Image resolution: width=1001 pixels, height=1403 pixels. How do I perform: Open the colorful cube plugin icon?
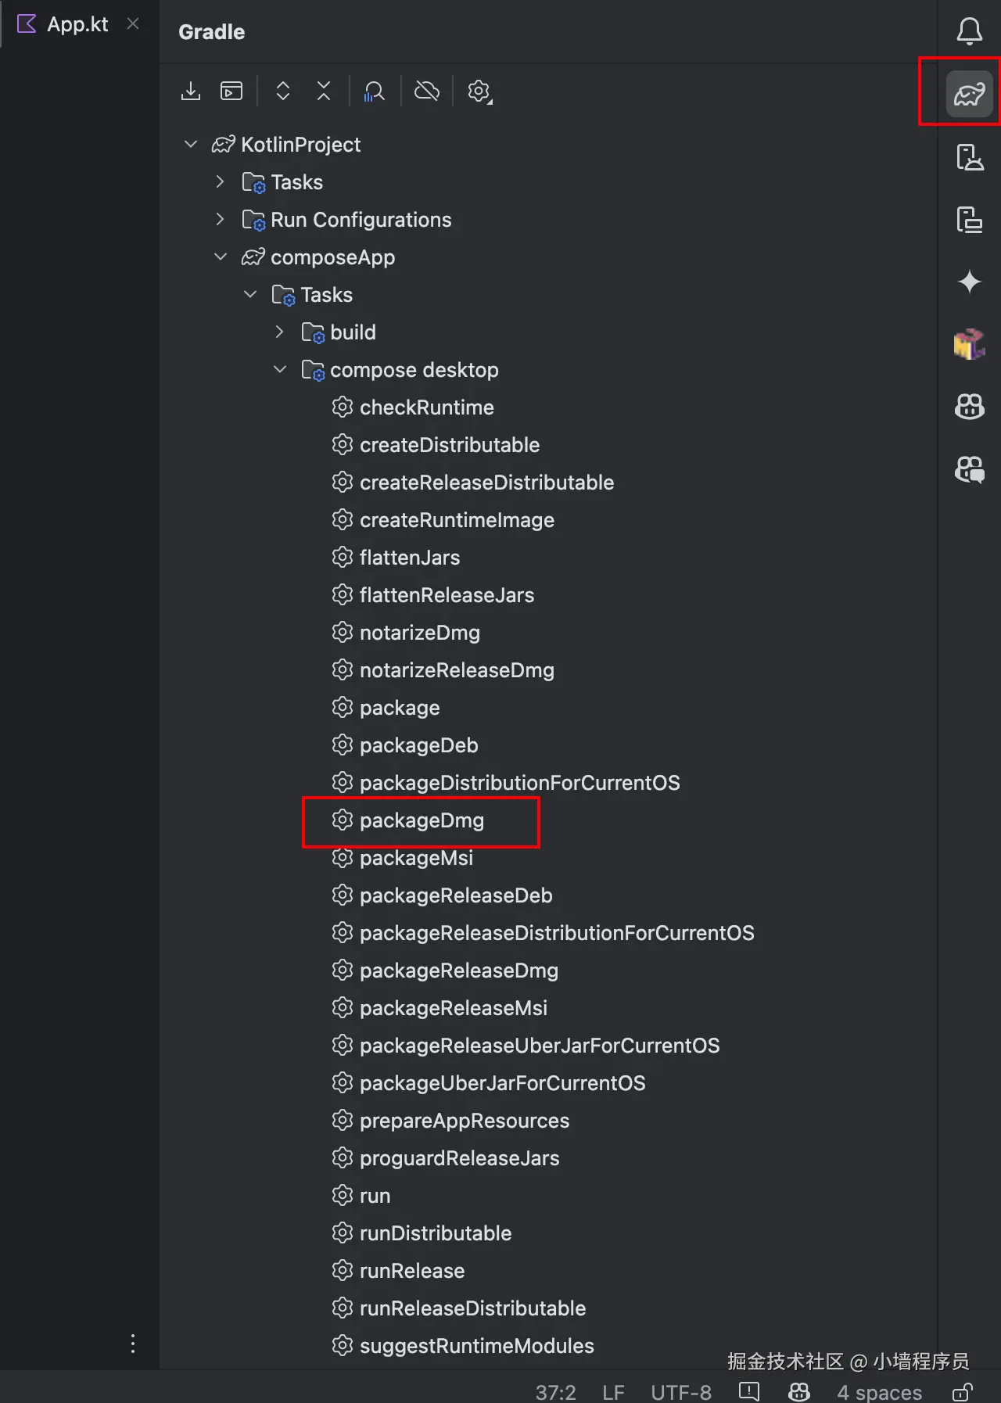(969, 343)
